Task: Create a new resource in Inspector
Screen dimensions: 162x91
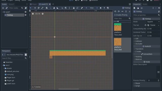Action: click(x=134, y=8)
